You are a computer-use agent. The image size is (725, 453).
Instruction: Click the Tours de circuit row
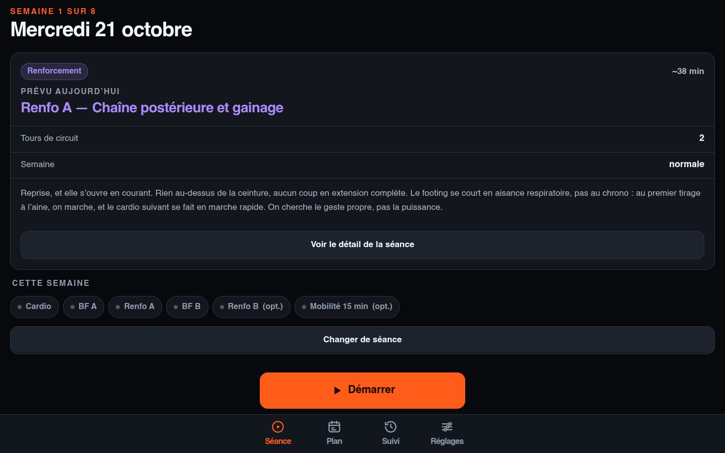click(362, 138)
